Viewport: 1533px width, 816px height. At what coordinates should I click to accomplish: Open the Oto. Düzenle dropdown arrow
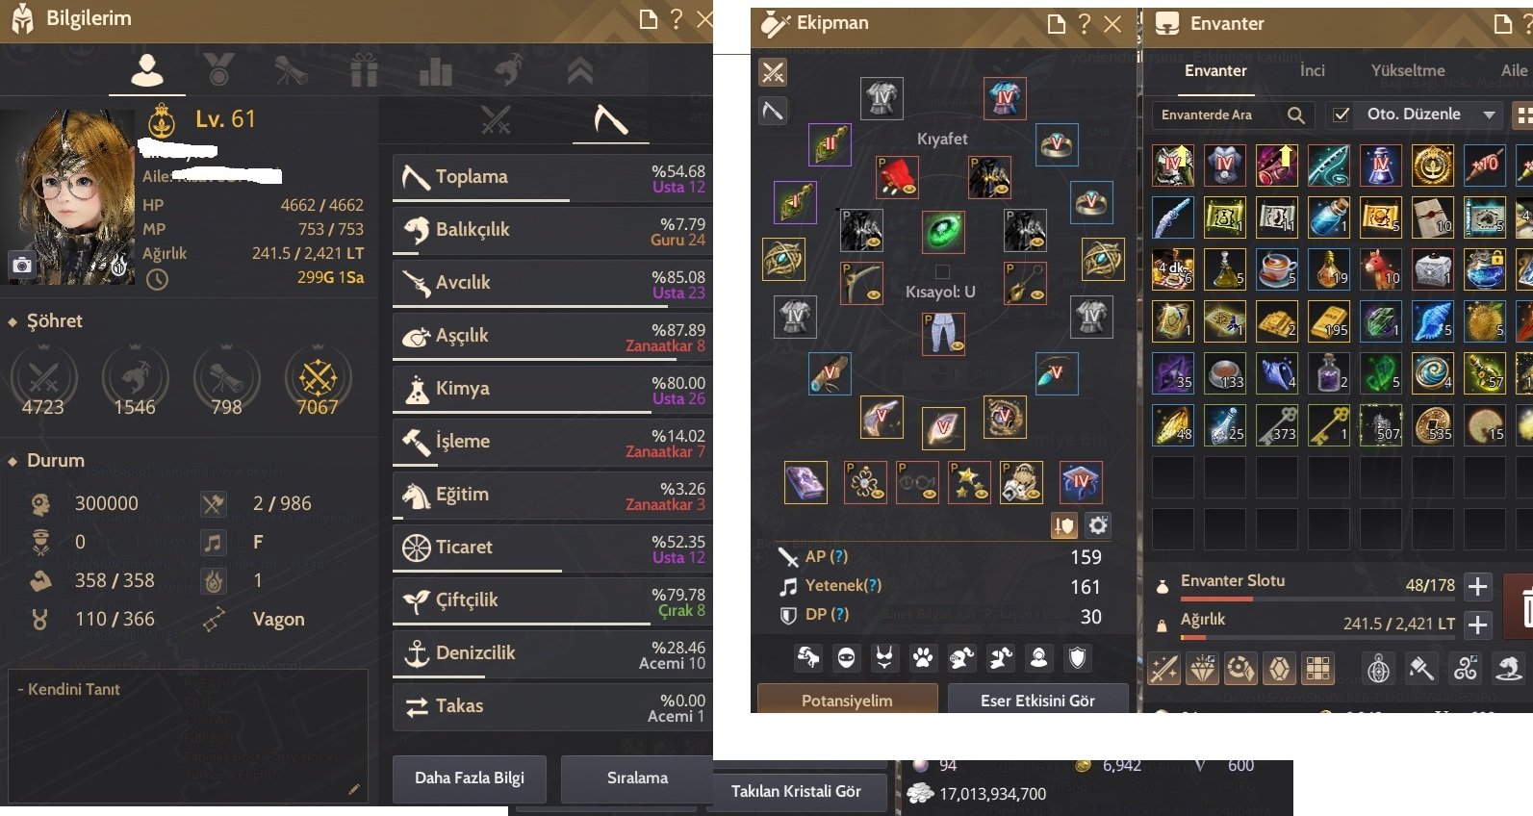1490,115
